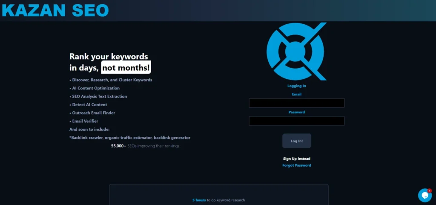Click '55,000+ SEOs improving their rankings' text
436x205 pixels.
click(x=145, y=146)
